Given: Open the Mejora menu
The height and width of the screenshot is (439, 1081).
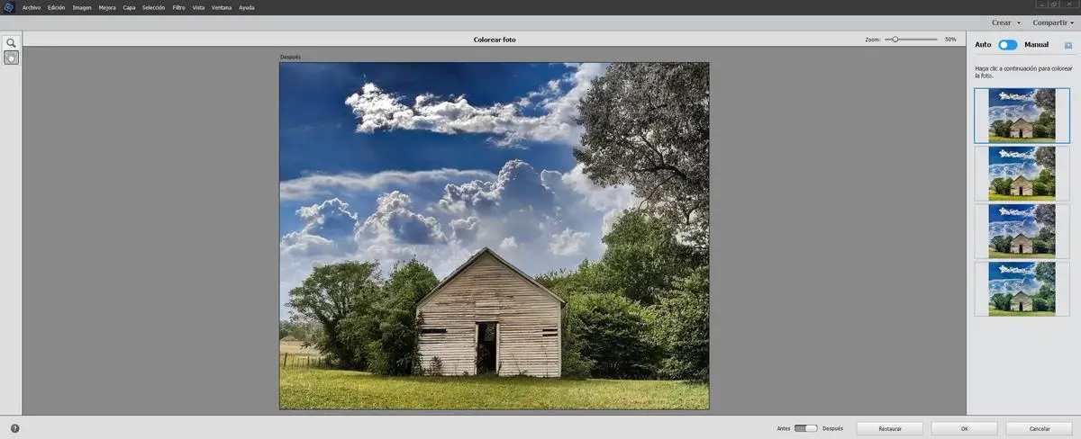Looking at the screenshot, I should tap(107, 7).
